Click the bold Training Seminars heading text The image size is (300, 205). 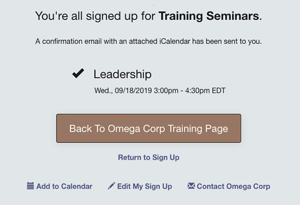(210, 16)
